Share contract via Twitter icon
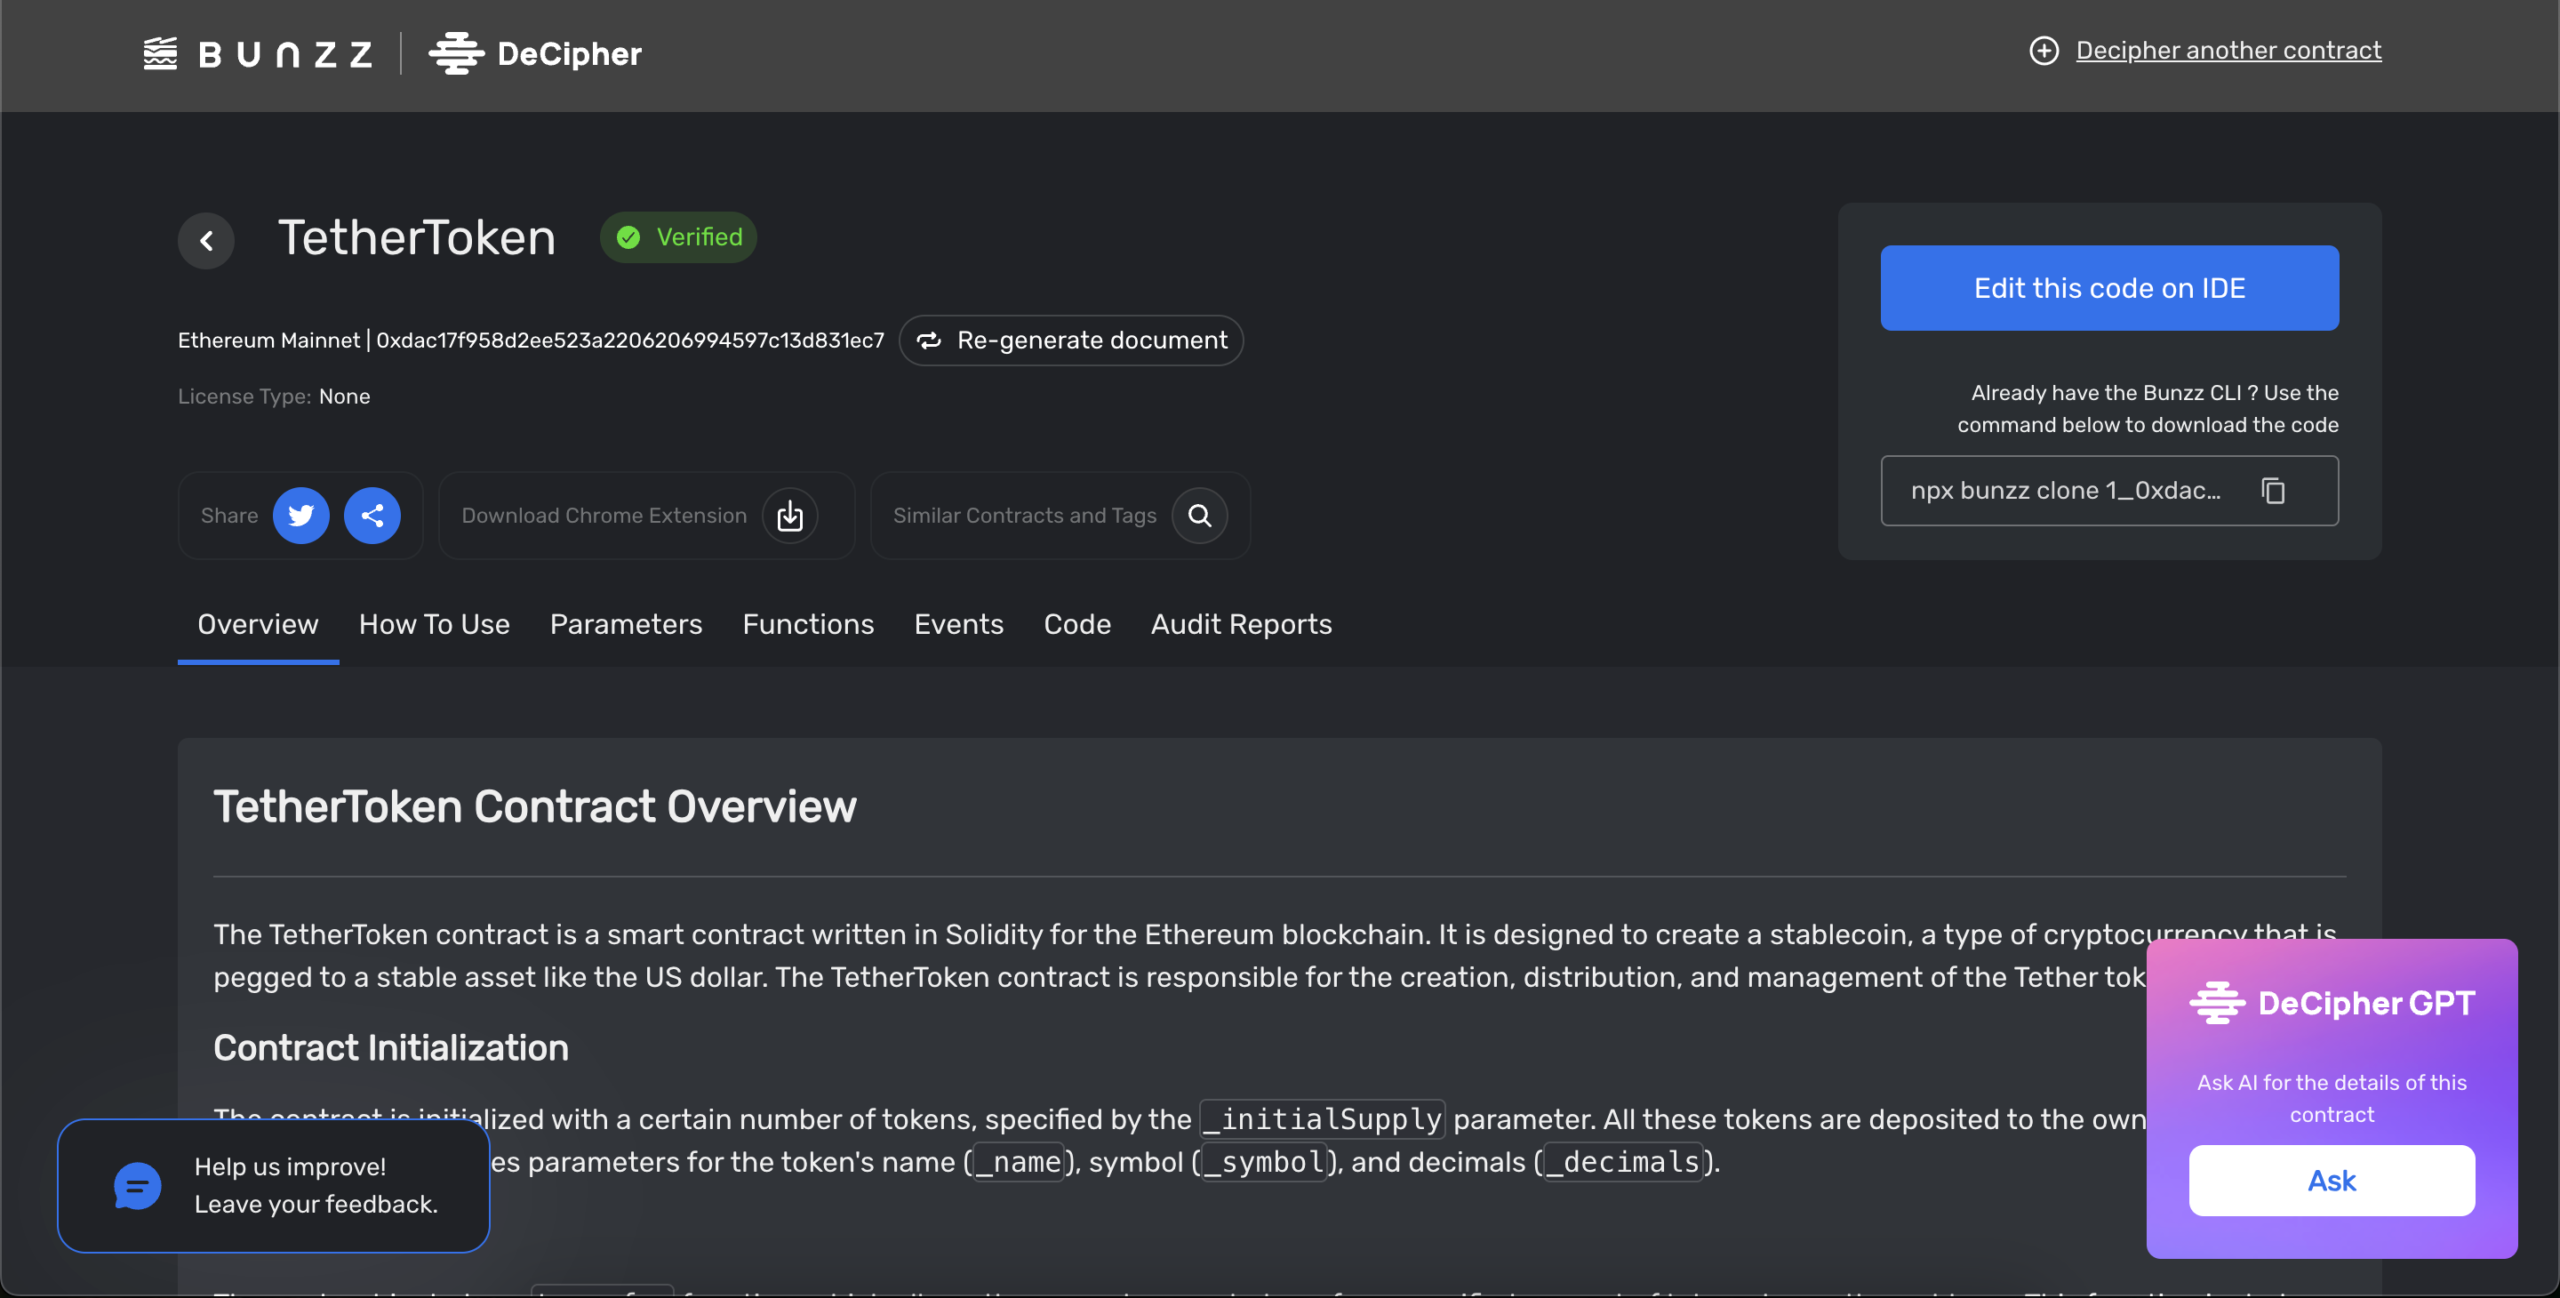Screen dimensions: 2560x1298 coord(300,515)
